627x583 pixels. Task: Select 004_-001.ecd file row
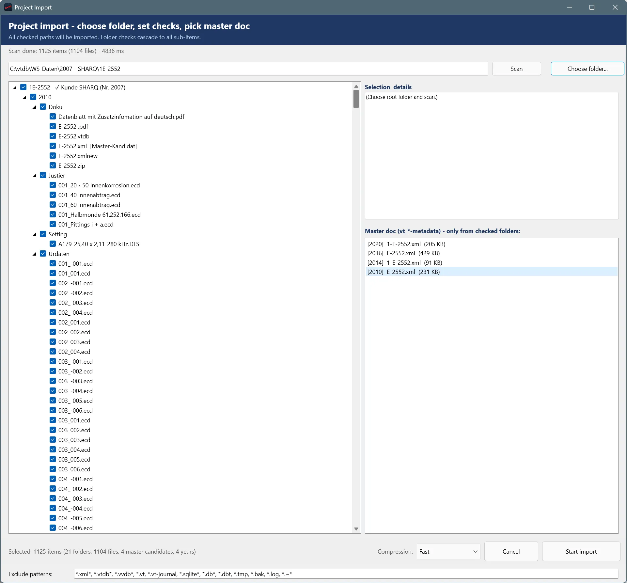tap(75, 479)
